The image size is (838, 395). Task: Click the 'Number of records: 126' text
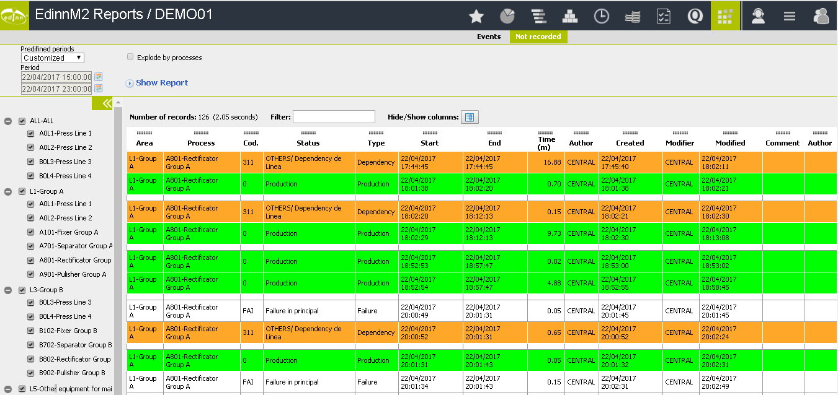tap(169, 117)
